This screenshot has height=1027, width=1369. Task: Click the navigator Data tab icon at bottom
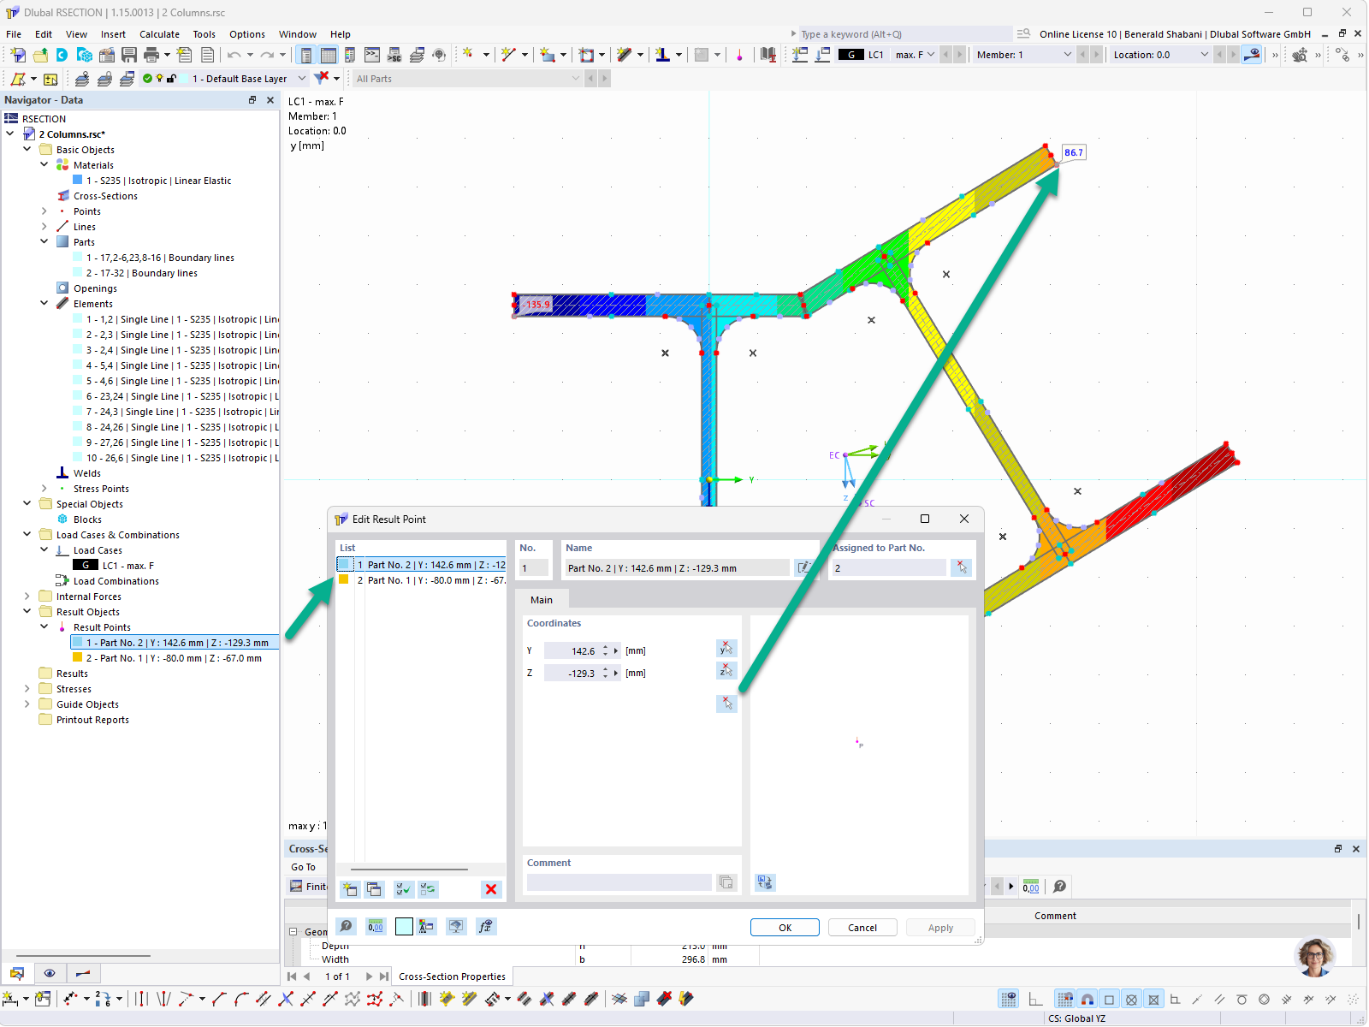pos(17,973)
